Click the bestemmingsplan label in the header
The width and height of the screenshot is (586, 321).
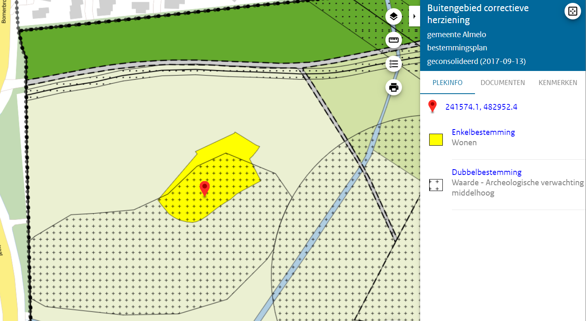(x=457, y=48)
